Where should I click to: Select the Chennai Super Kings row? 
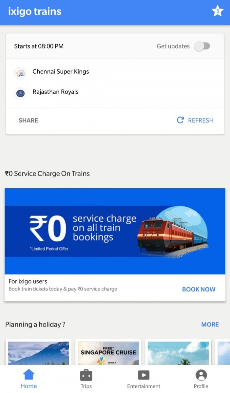(61, 72)
